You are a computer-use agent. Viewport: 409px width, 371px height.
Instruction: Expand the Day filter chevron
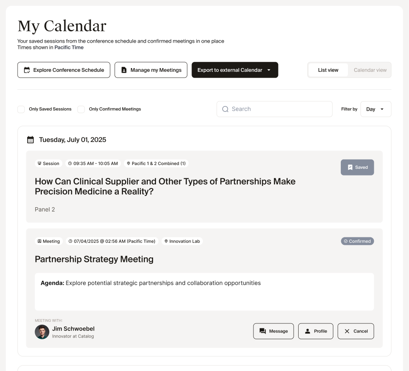(381, 109)
